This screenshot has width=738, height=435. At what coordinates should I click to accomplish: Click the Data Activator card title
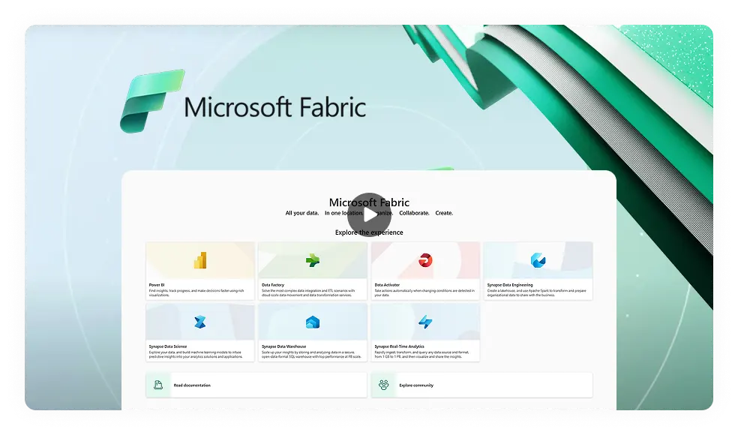(387, 285)
